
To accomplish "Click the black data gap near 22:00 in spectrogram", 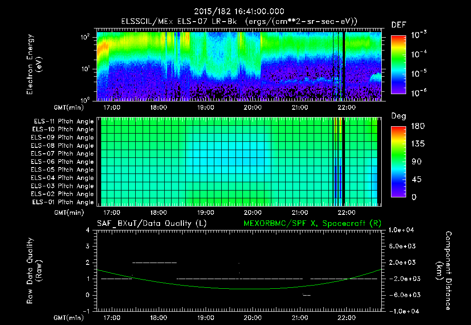I will (344, 66).
